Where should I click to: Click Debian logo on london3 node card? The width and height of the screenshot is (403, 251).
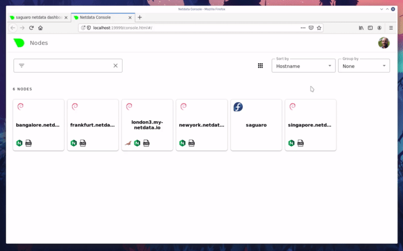[x=129, y=106]
